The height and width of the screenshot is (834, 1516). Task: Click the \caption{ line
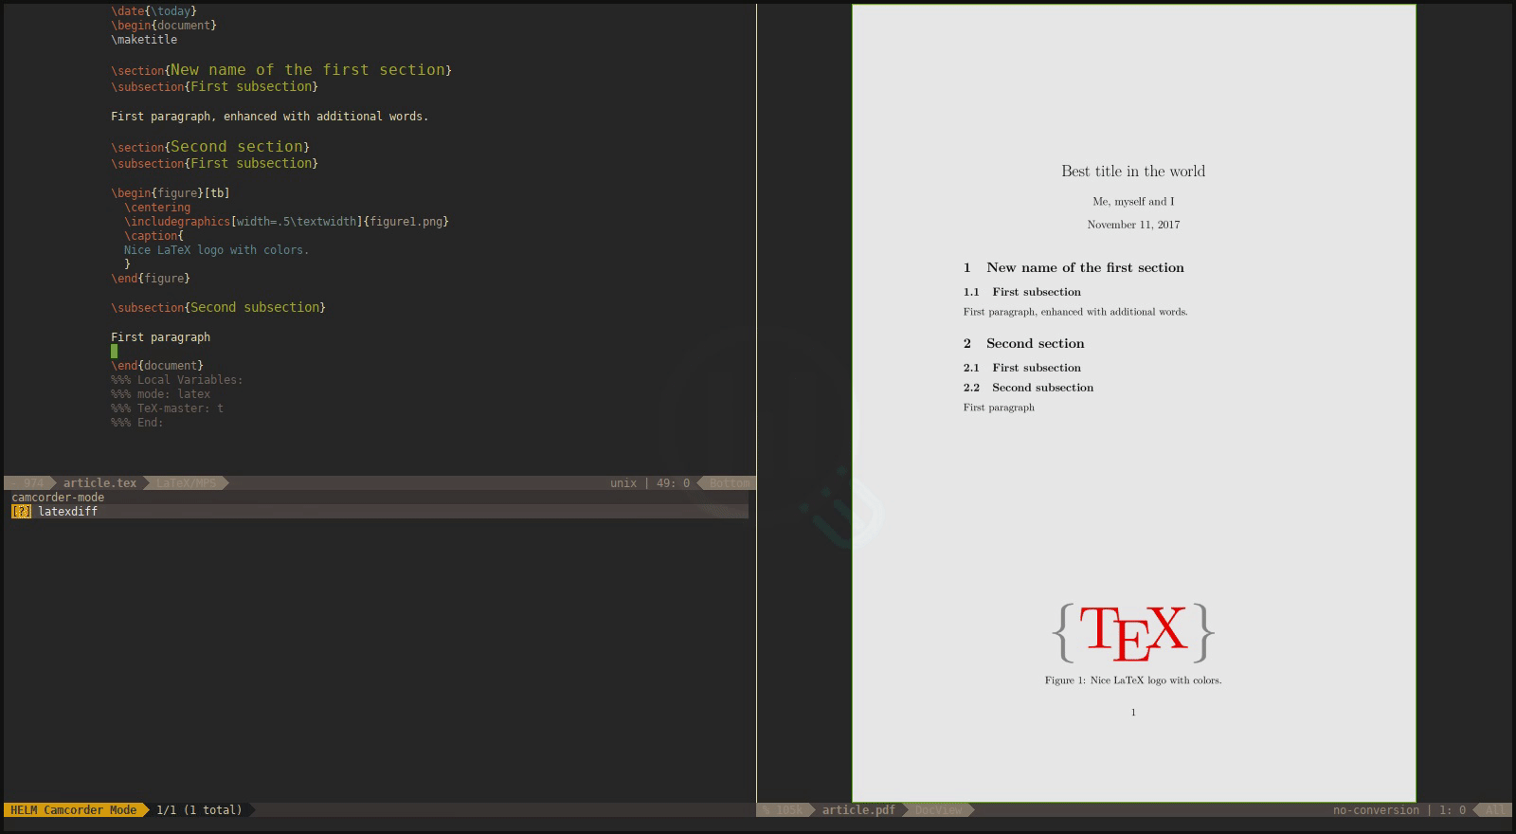click(153, 236)
